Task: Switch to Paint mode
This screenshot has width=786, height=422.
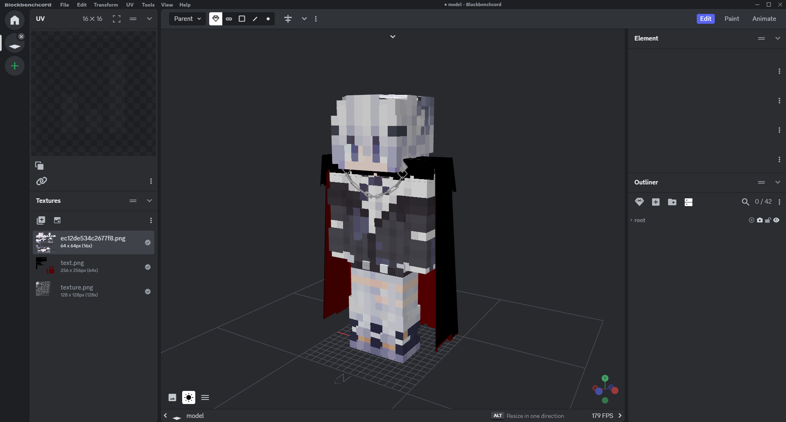Action: coord(732,19)
